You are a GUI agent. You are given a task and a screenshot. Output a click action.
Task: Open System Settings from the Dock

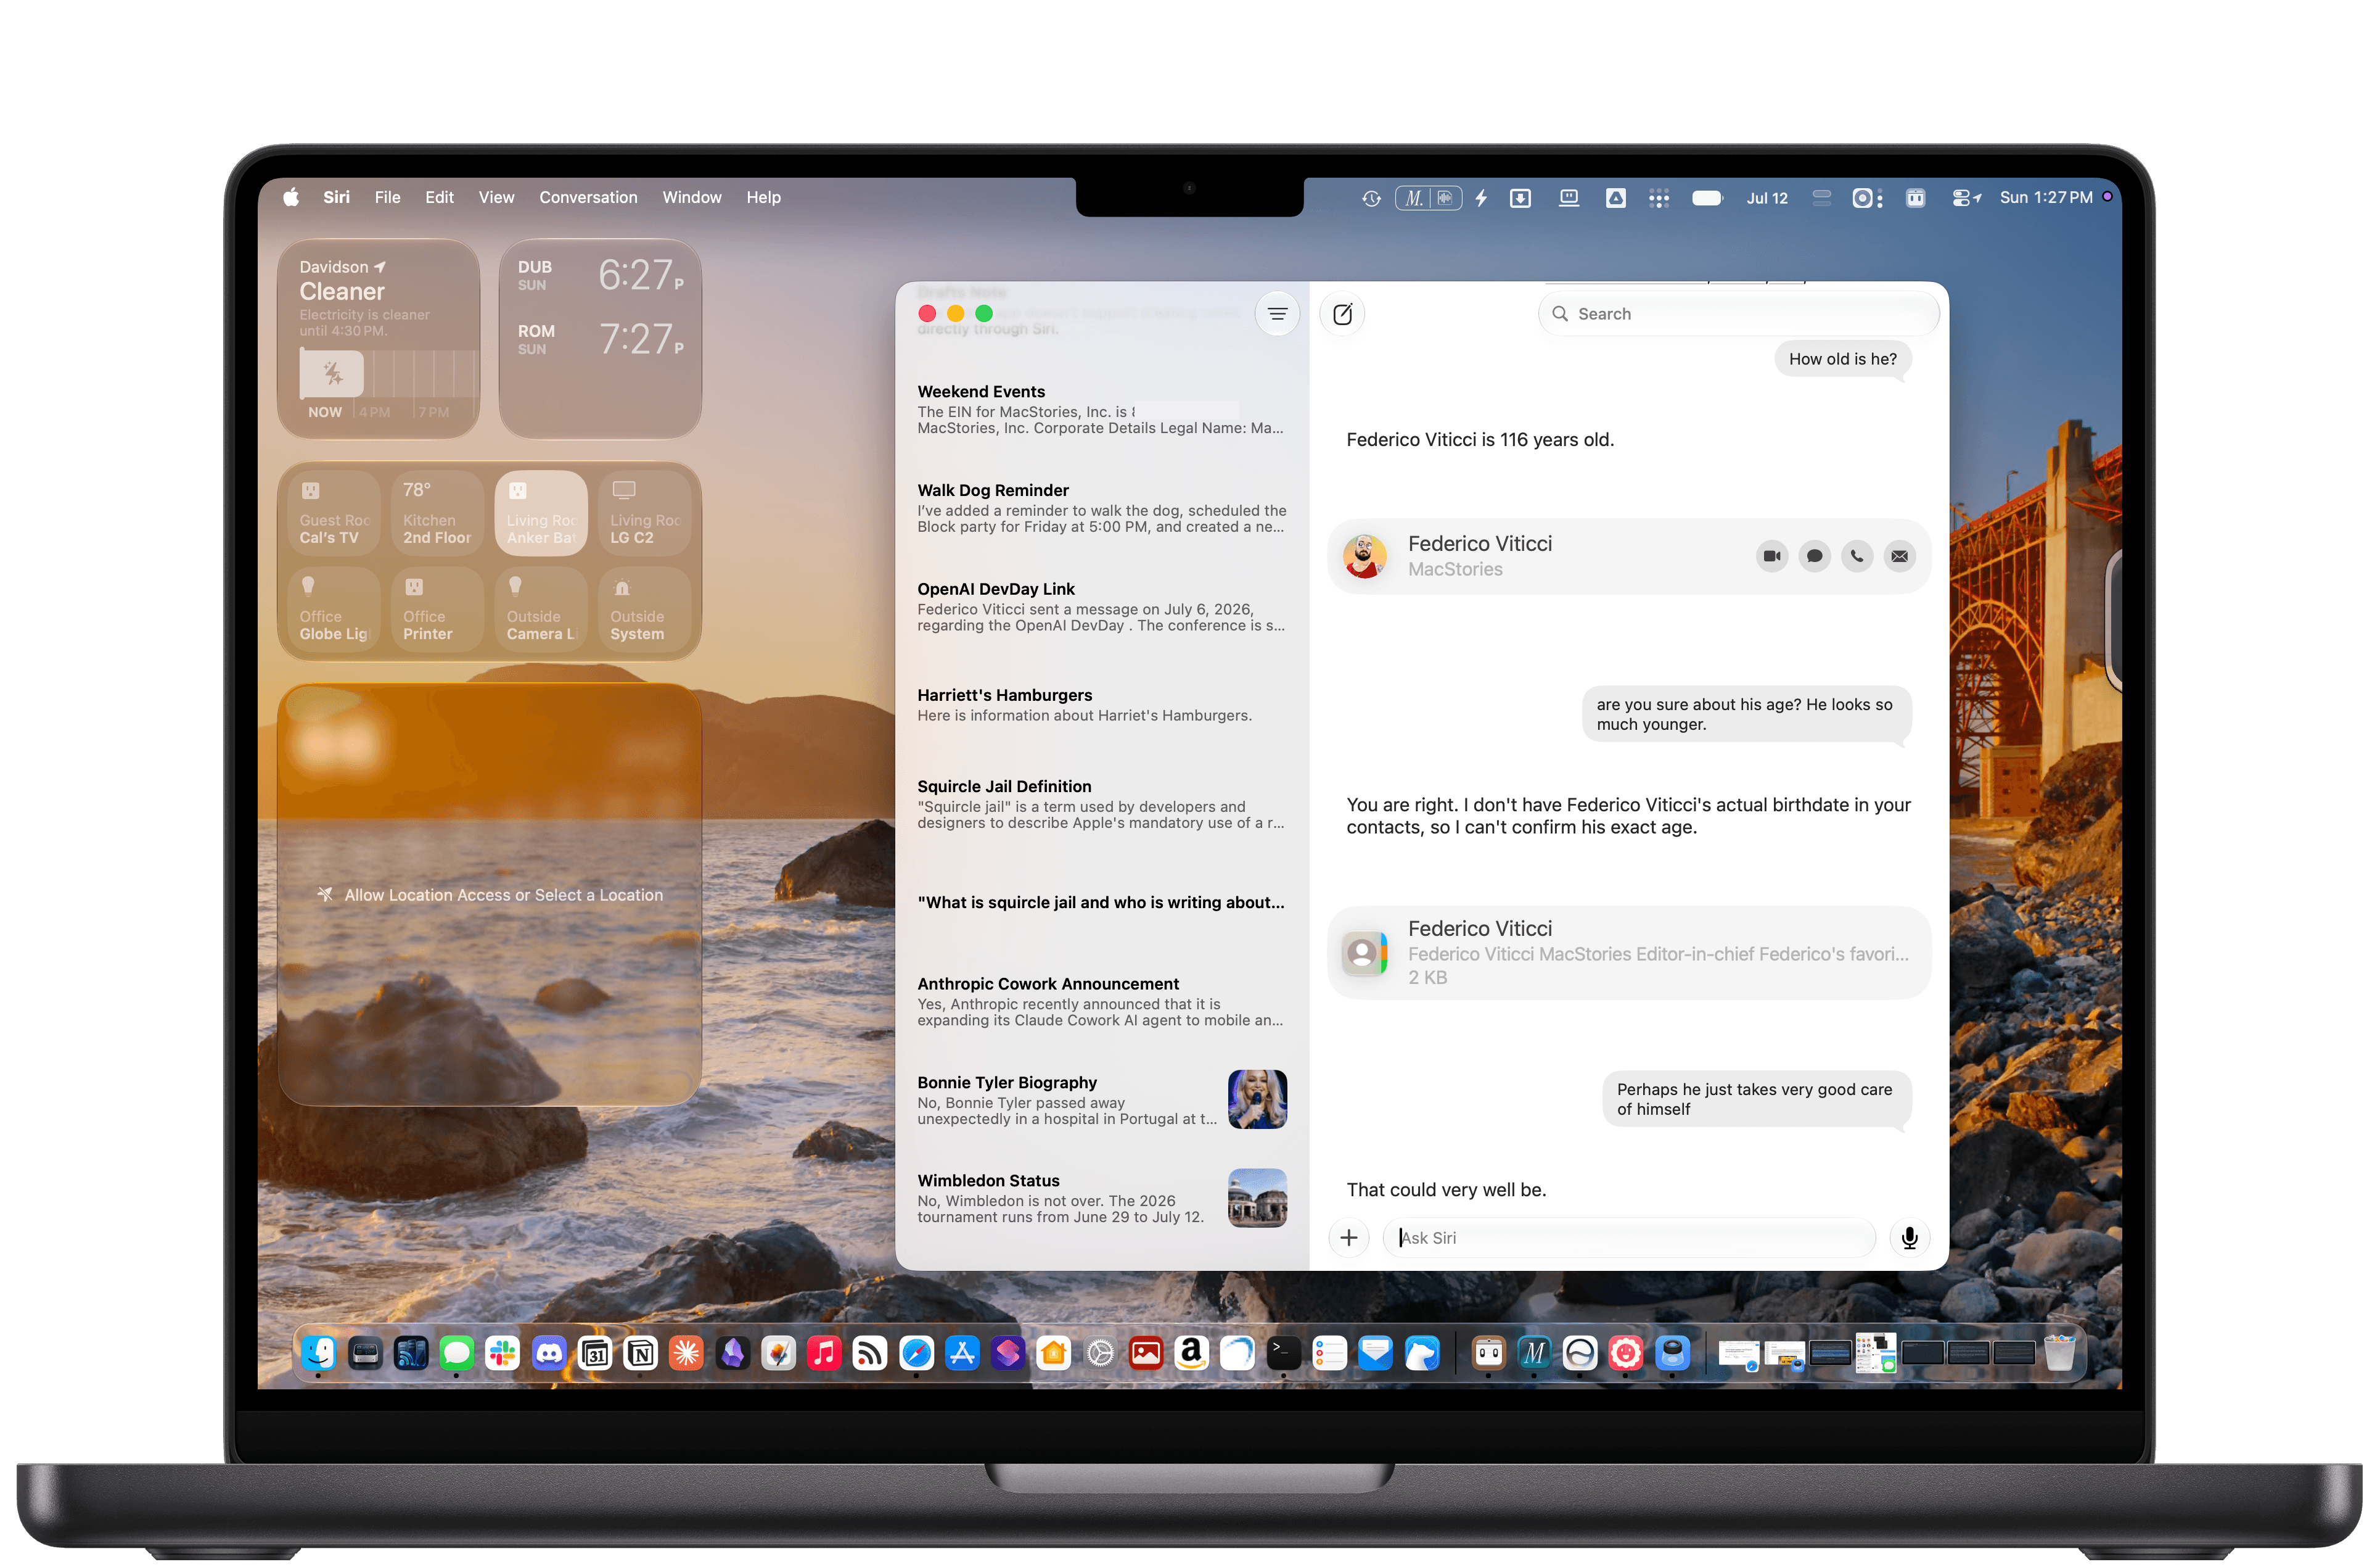pos(1100,1353)
